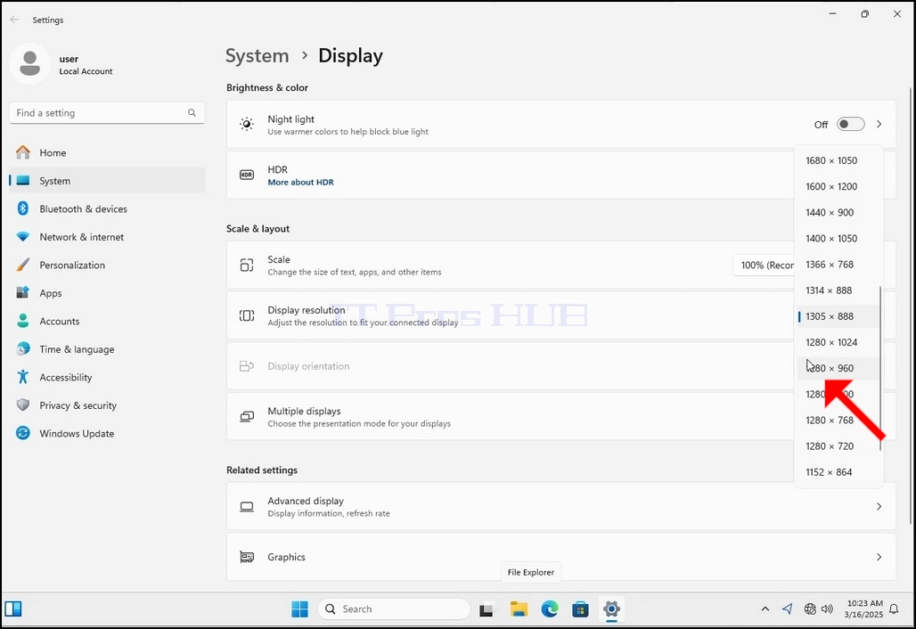This screenshot has height=629, width=916.
Task: Launch File Explorer from the taskbar
Action: (x=519, y=609)
